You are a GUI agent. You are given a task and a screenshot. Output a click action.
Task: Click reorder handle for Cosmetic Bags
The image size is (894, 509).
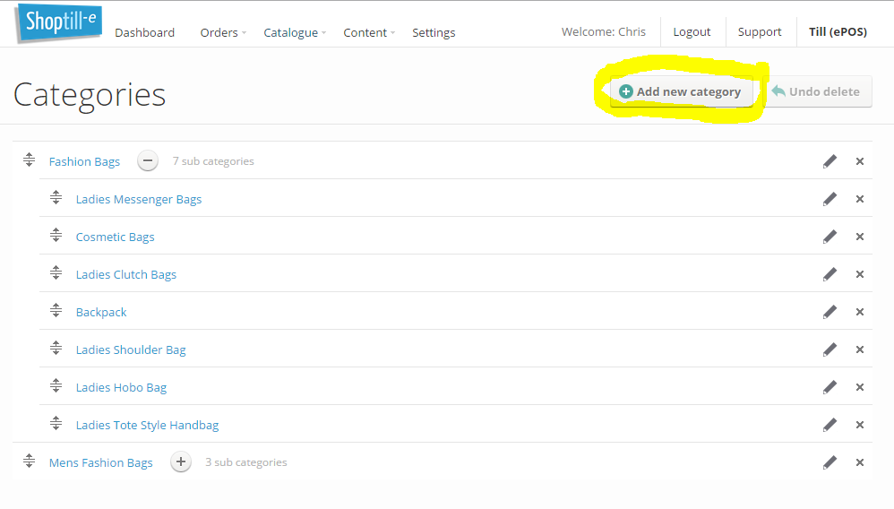pyautogui.click(x=56, y=235)
